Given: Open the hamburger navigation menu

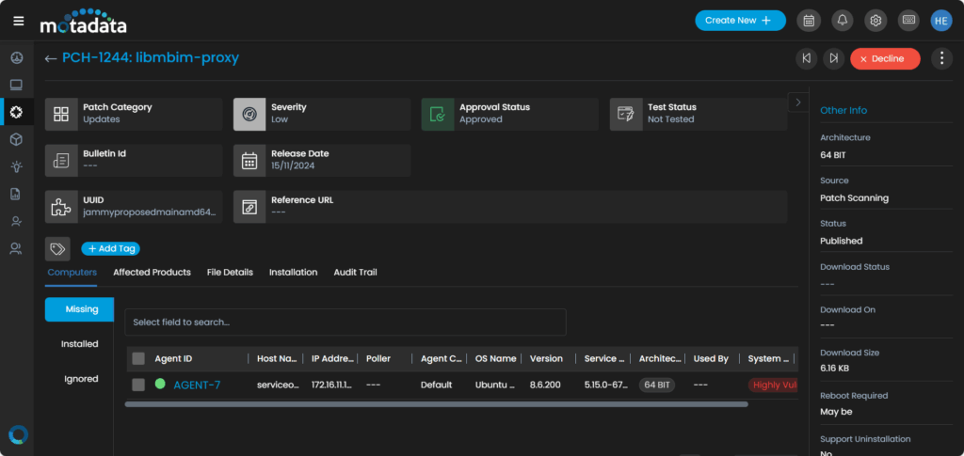Looking at the screenshot, I should [x=19, y=22].
